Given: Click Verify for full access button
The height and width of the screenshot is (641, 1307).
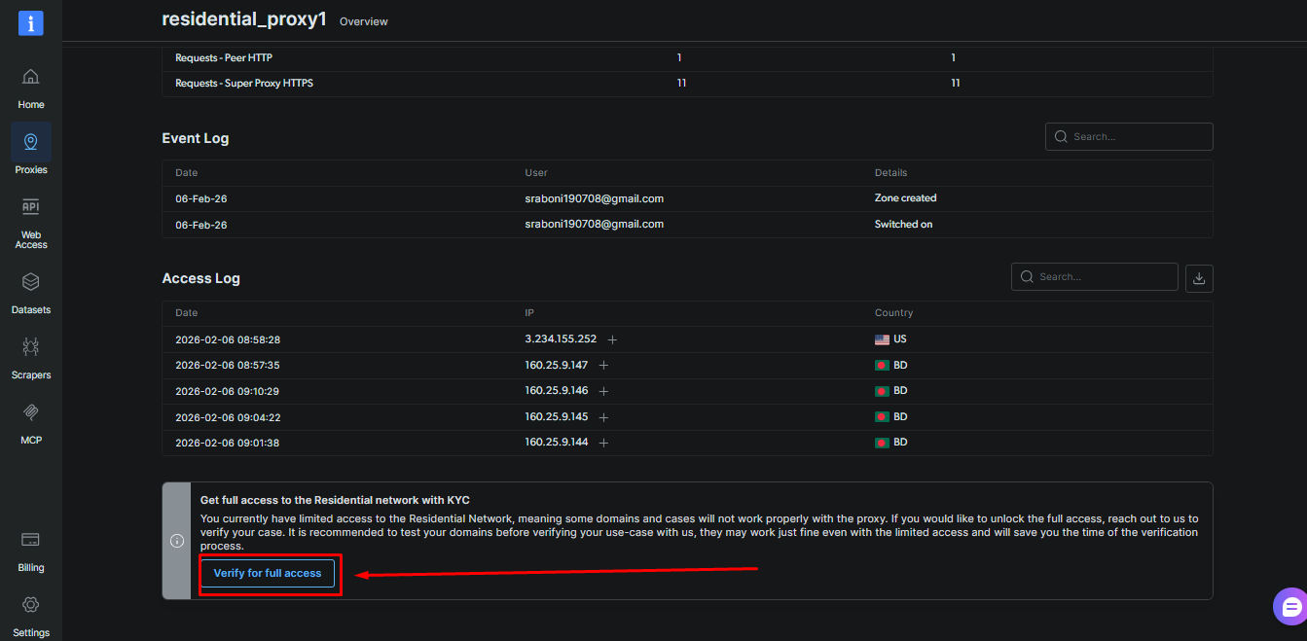Looking at the screenshot, I should (268, 573).
